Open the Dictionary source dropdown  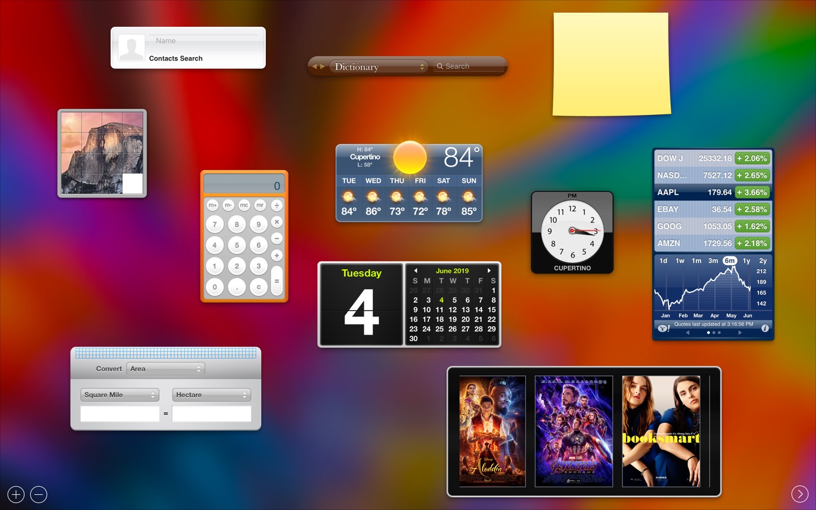(378, 66)
